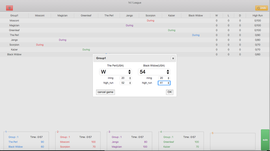
Task: Click During in The Perl row
Action: point(195,35)
